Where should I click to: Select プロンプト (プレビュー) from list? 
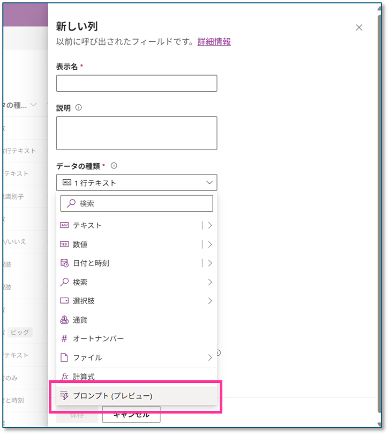(x=113, y=396)
